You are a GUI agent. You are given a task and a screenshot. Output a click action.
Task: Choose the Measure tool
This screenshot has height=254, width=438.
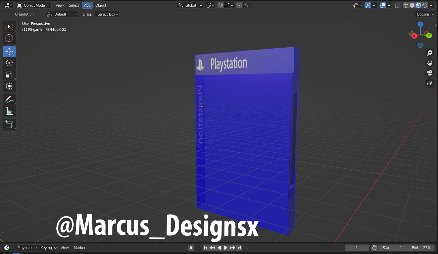9,111
